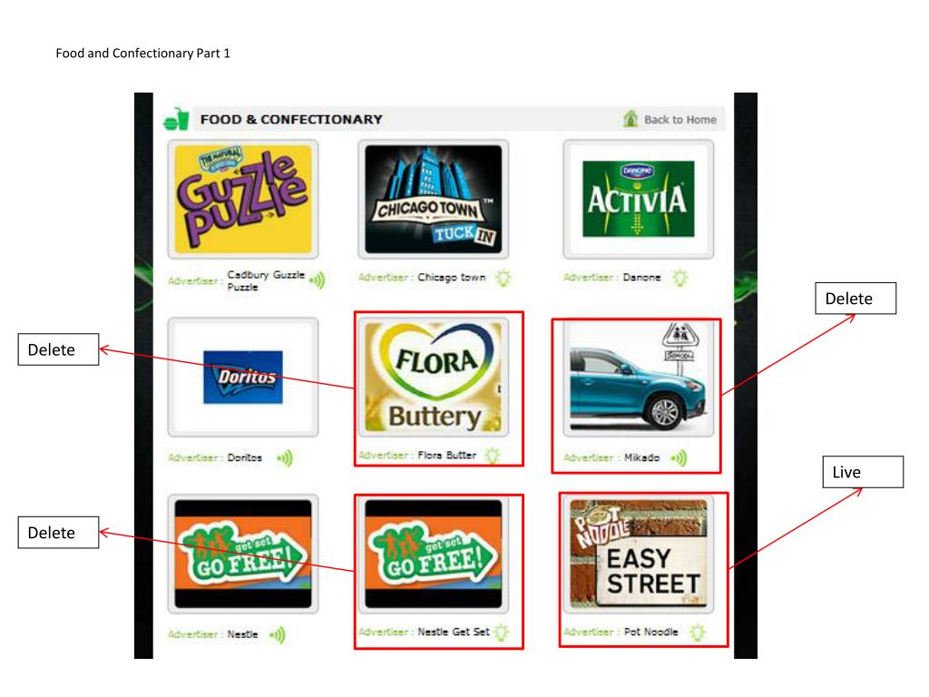Image resolution: width=929 pixels, height=697 pixels.
Task: Click the sound icon next to Cadbury Guzzle Puzzle
Action: pos(317,280)
